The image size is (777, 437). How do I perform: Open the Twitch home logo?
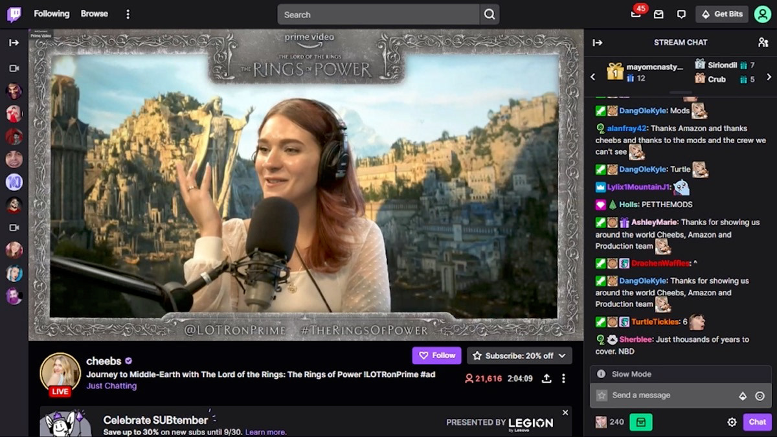coord(14,14)
